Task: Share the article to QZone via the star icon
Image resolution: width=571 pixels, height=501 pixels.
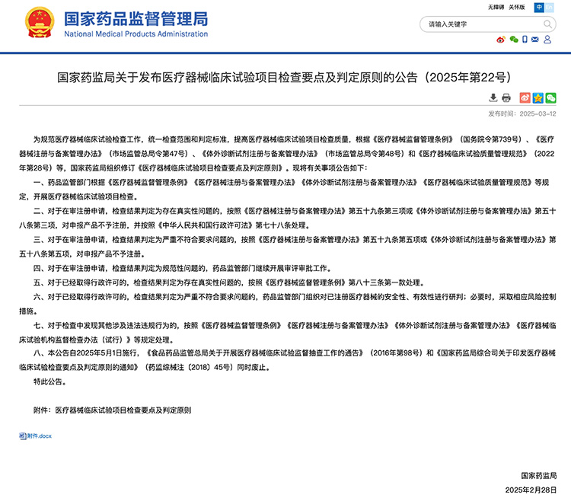Action: 538,97
